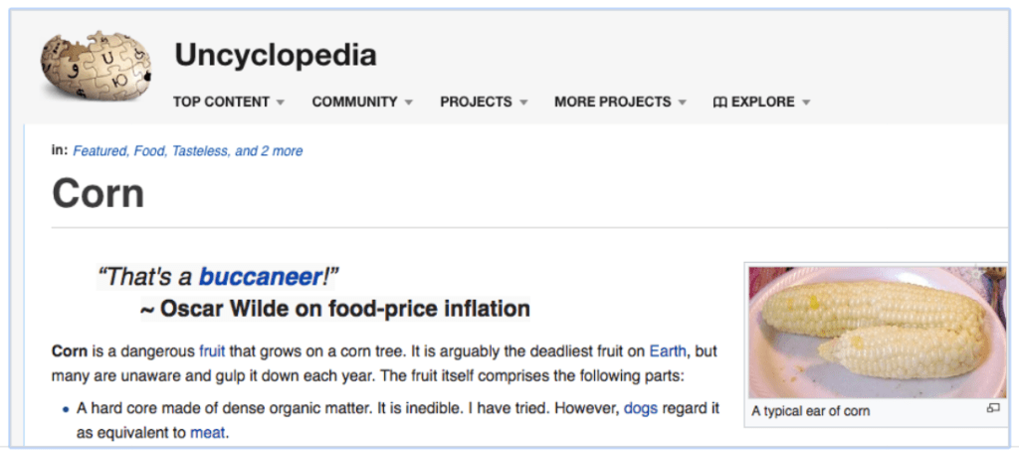This screenshot has height=456, width=1019.
Task: Open the Explore navigation menu
Action: (762, 102)
